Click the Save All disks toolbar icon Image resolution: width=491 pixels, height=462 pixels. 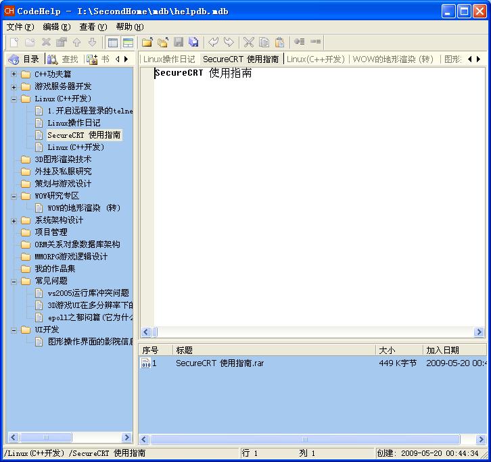pos(193,43)
